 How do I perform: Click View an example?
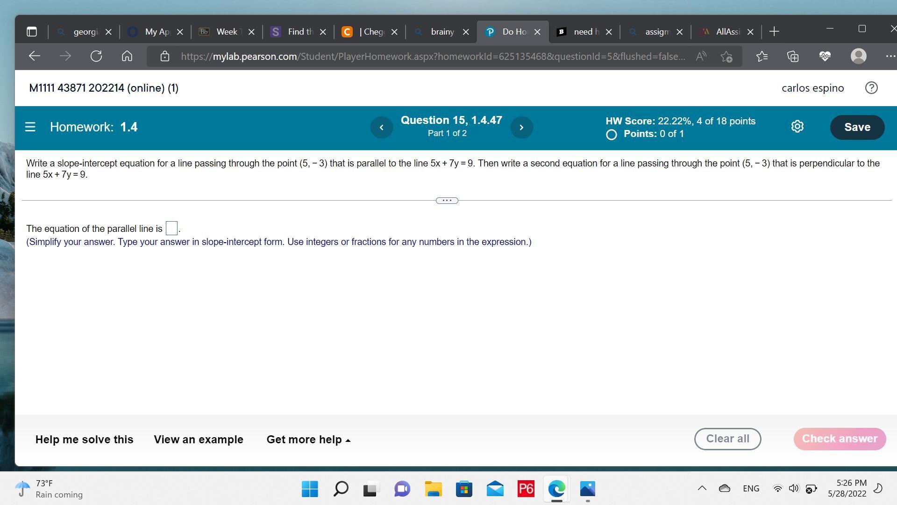click(199, 440)
